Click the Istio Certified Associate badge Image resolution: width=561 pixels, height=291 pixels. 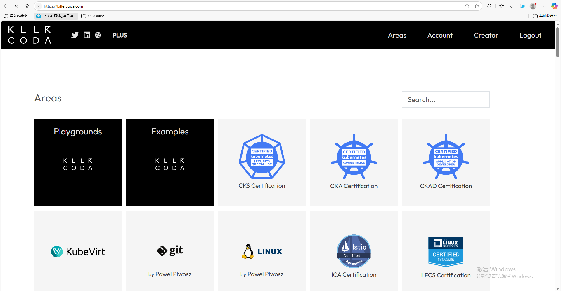[354, 251]
